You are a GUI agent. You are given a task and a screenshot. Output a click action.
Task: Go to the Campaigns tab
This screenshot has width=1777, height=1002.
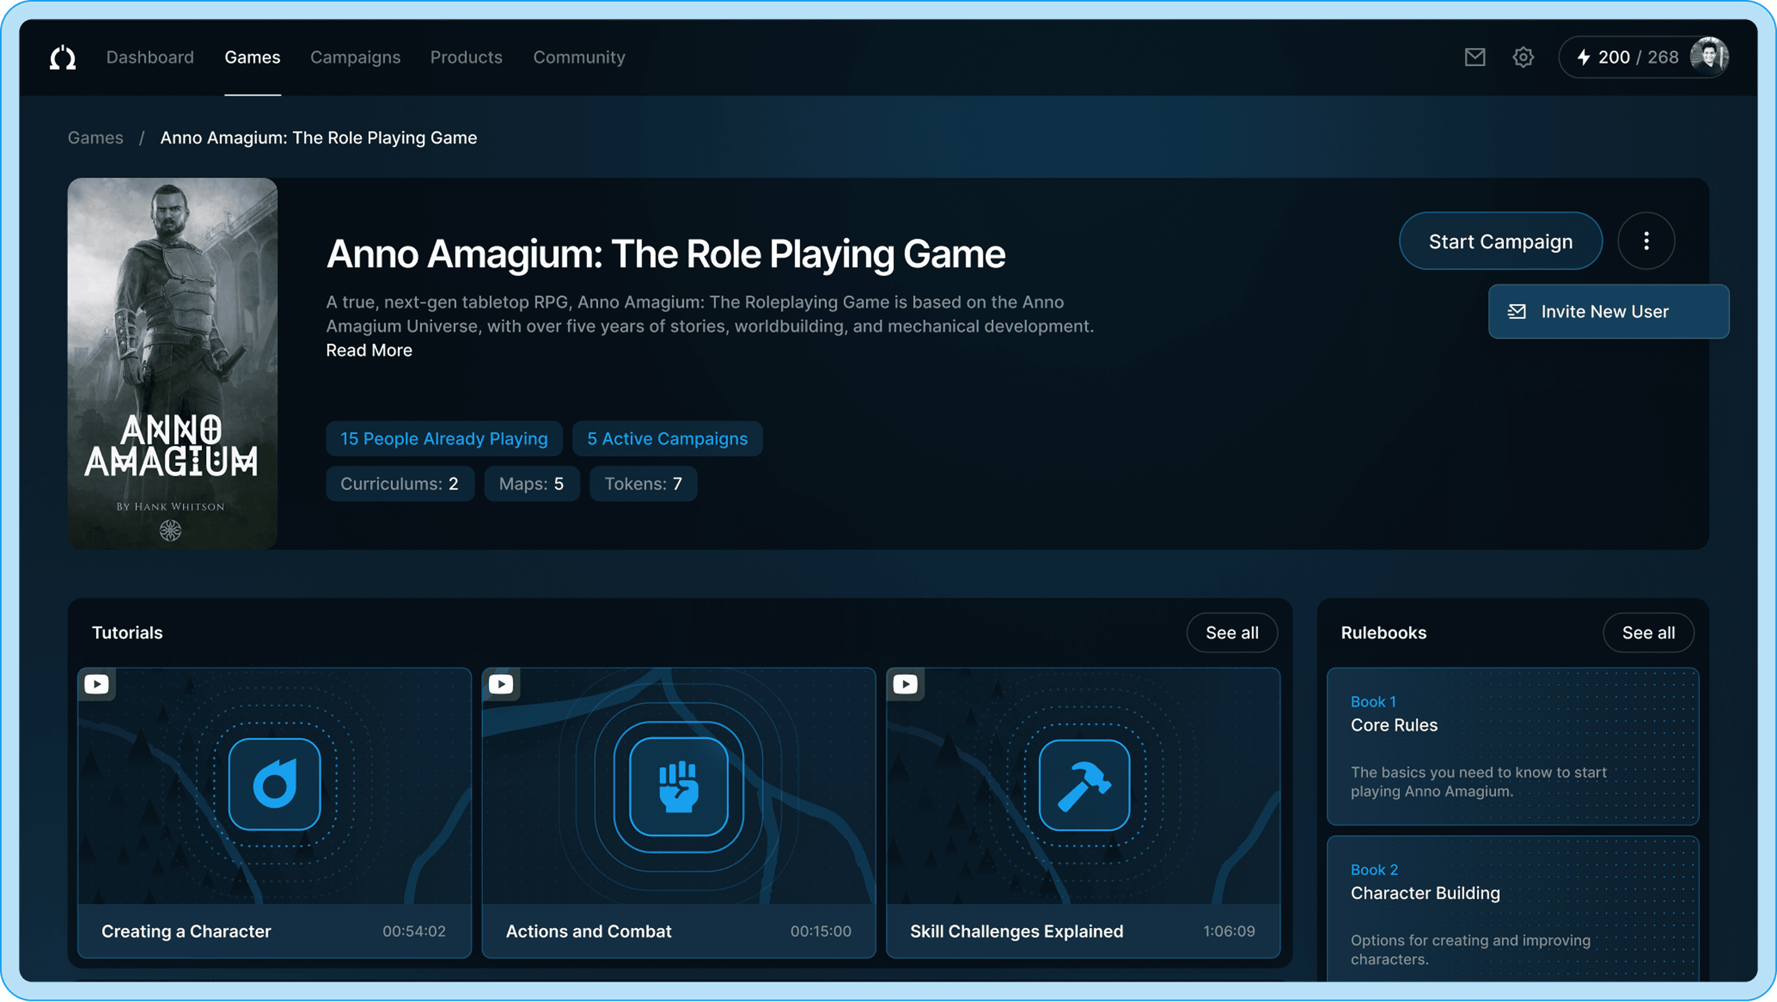coord(355,57)
